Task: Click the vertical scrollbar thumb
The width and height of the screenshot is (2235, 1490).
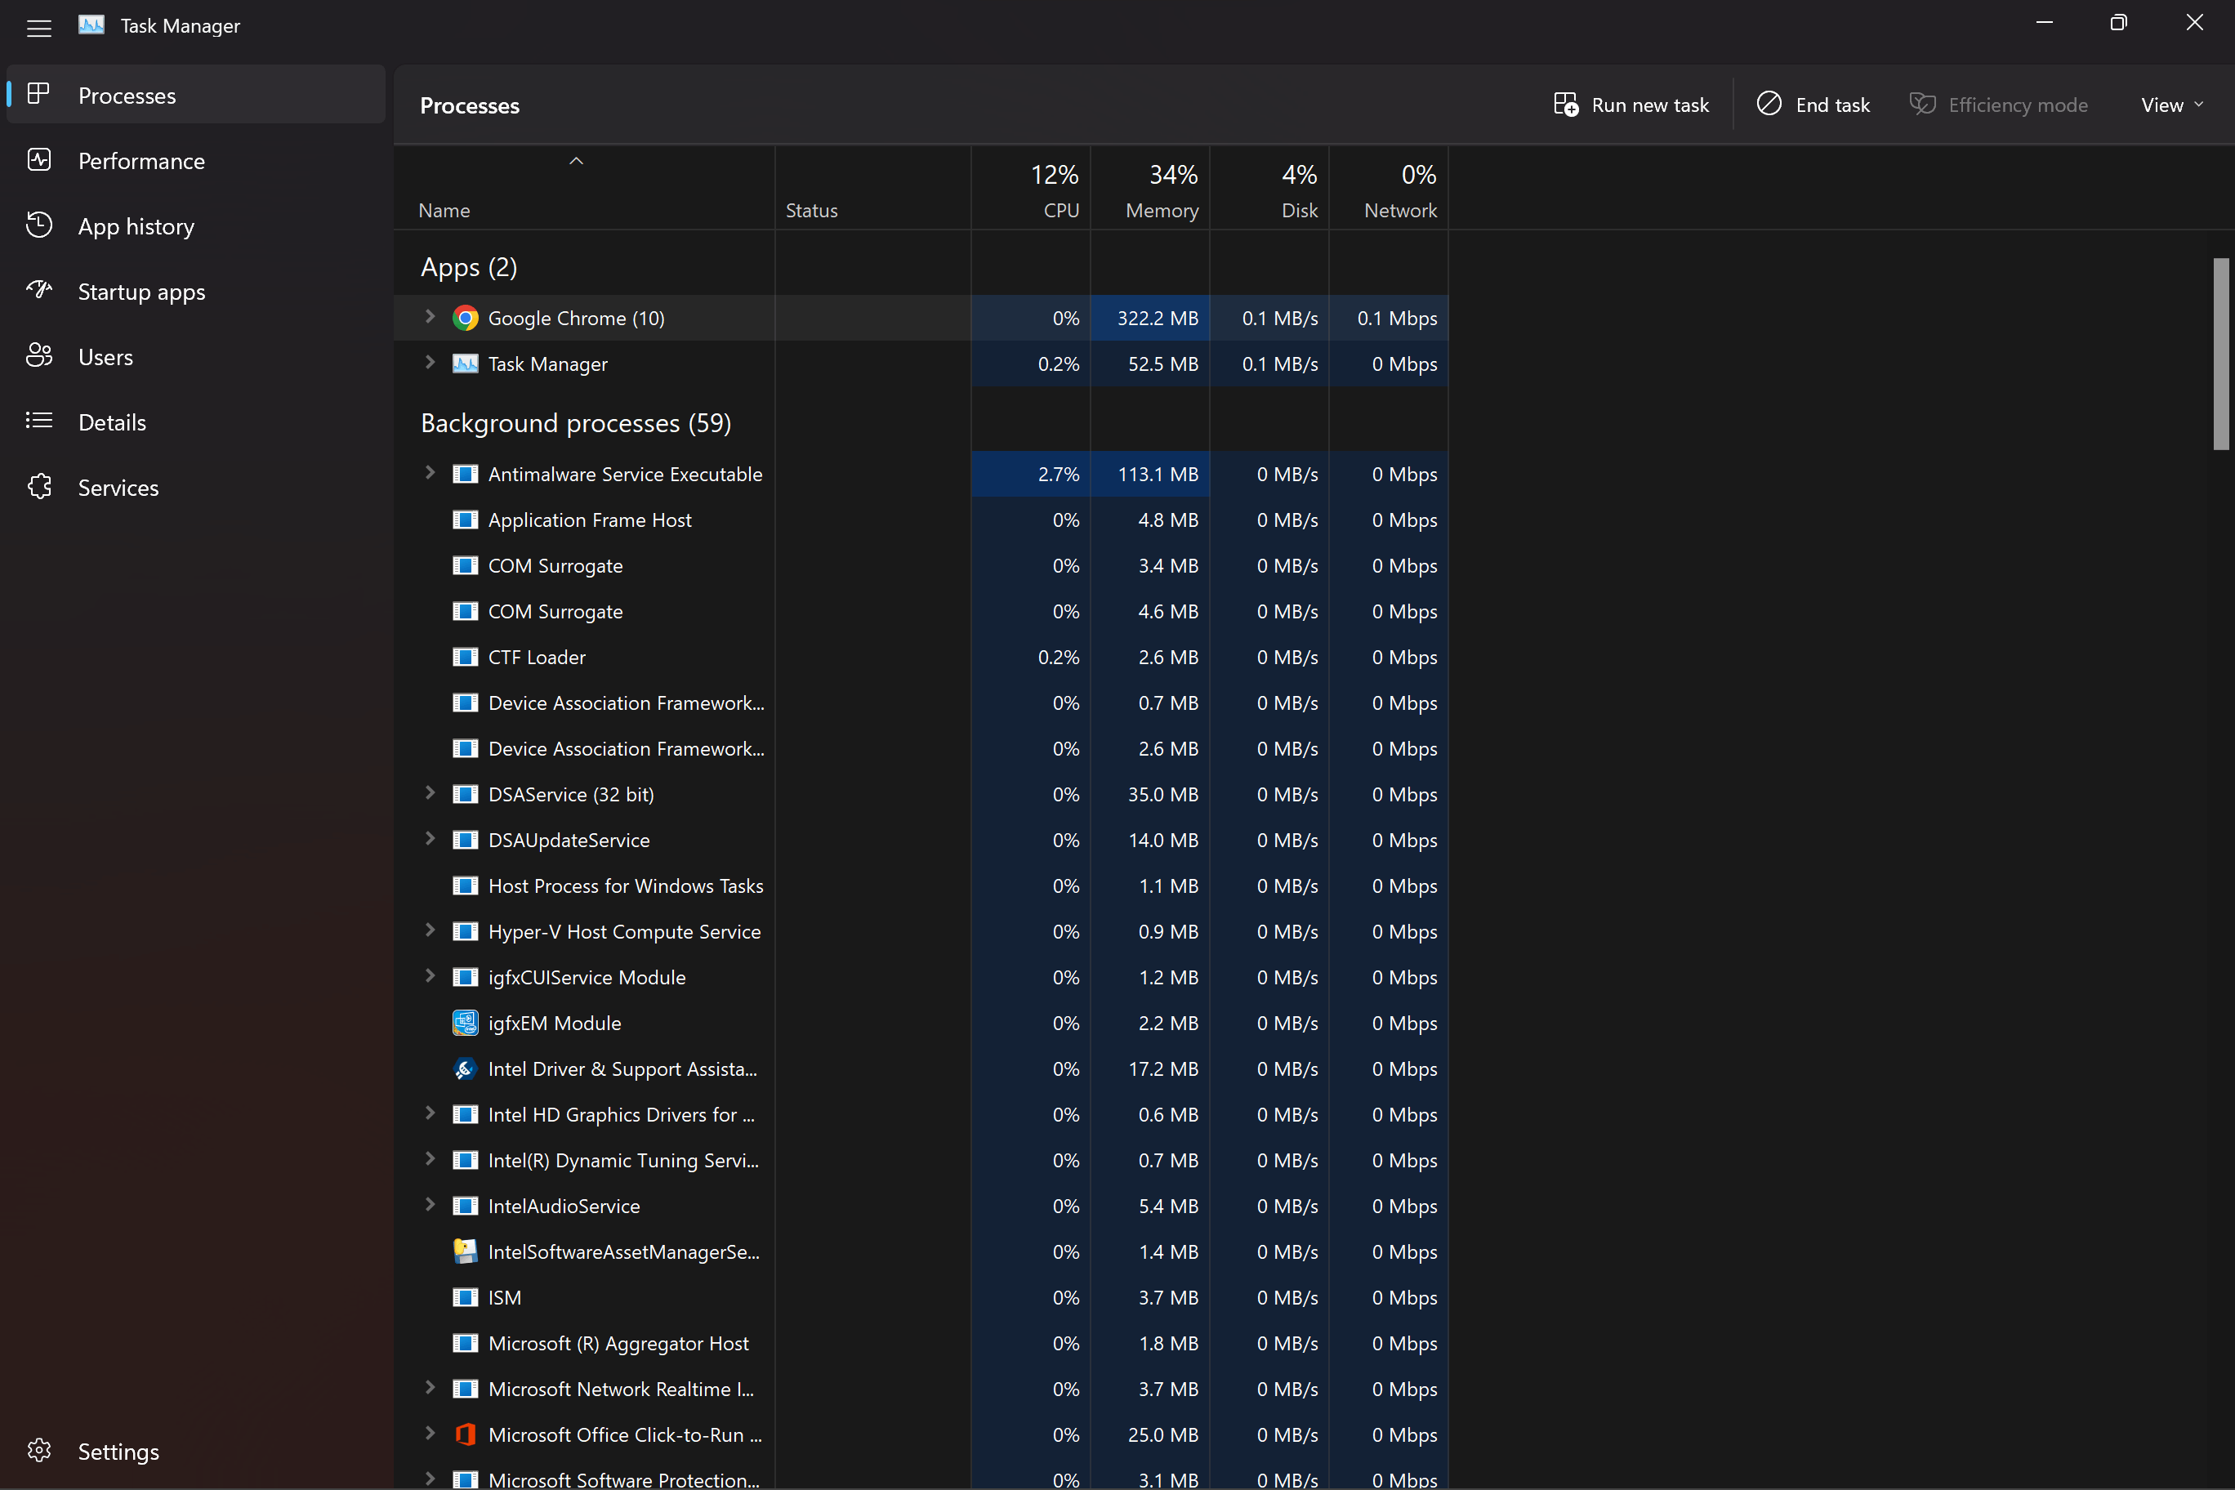Action: point(2221,354)
